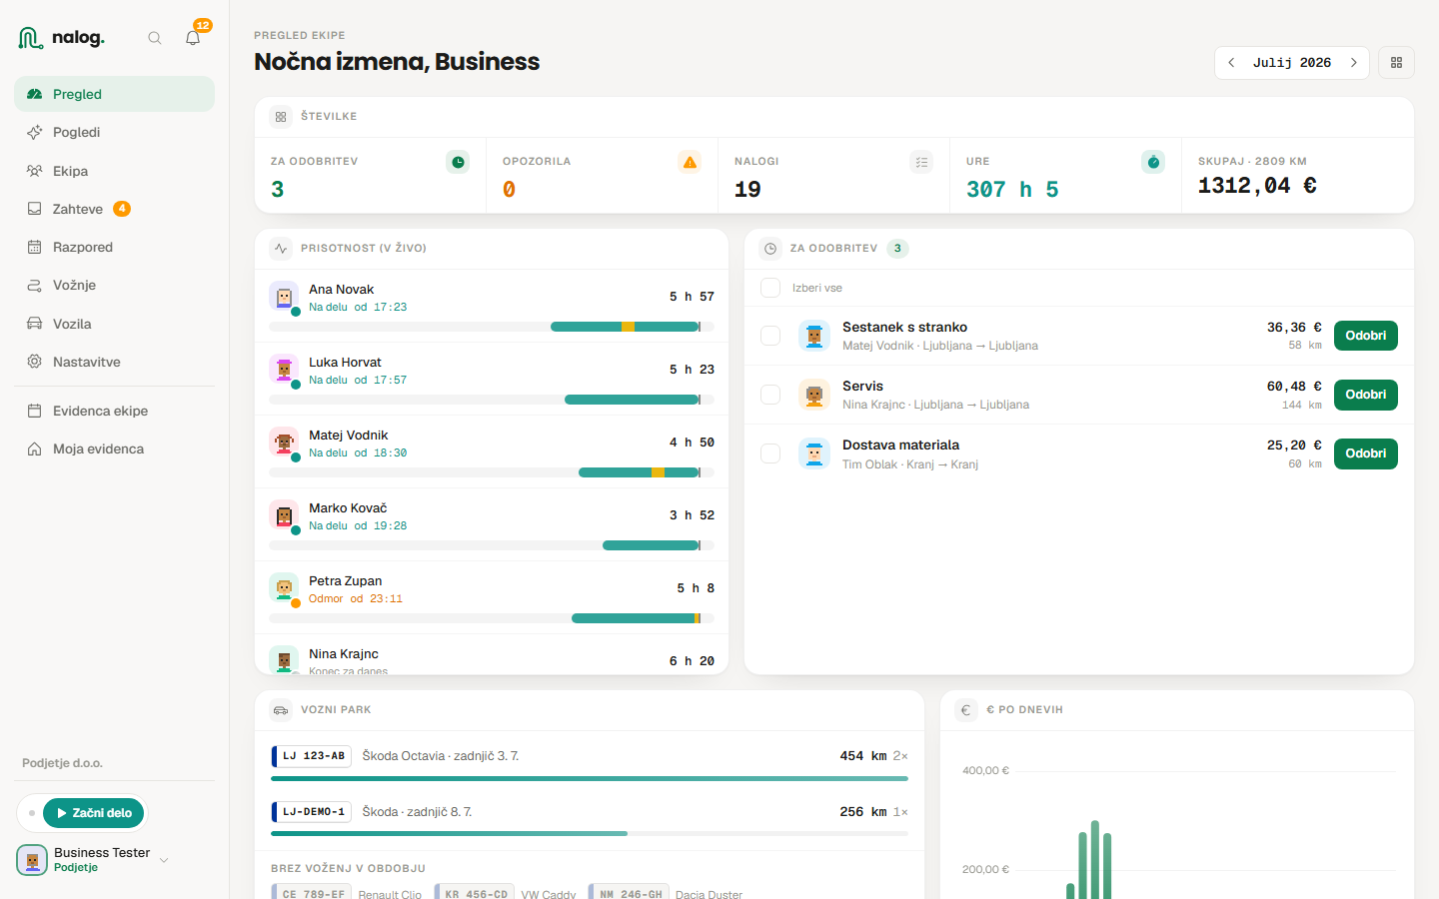Select the Sestanek s stranko checkbox

coord(770,336)
